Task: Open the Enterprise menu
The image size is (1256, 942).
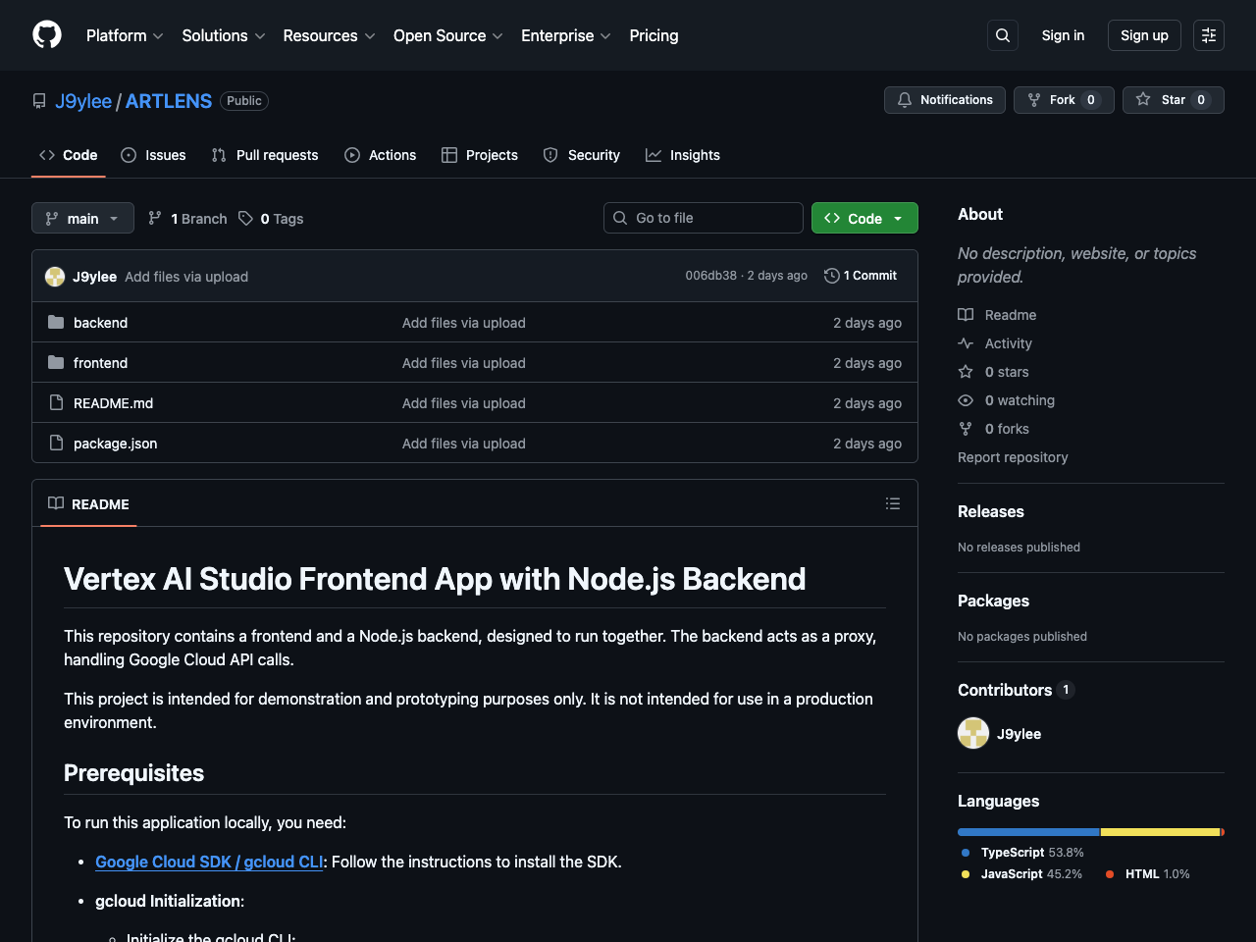Action: tap(566, 35)
